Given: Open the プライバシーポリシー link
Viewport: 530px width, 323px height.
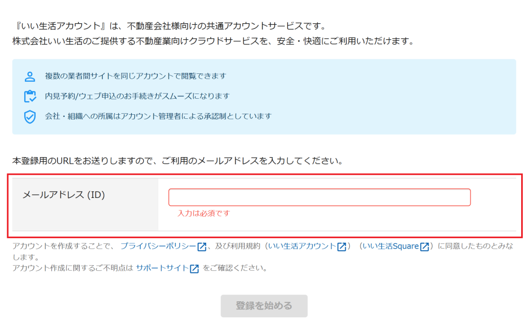Looking at the screenshot, I should pyautogui.click(x=158, y=247).
